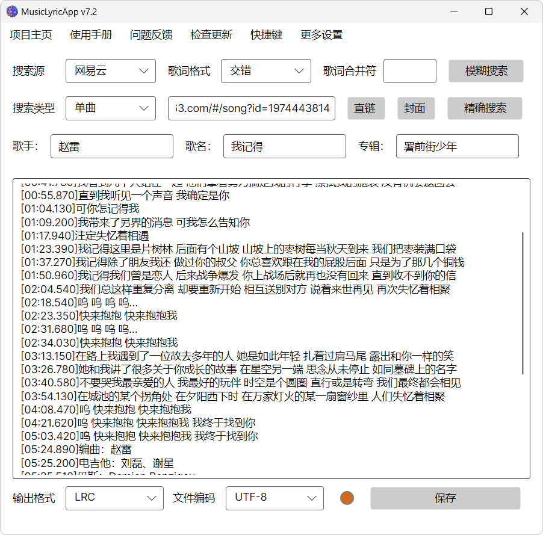Image resolution: width=543 pixels, height=535 pixels.
Task: Open the 输出格式 LRC dropdown
Action: tap(114, 498)
